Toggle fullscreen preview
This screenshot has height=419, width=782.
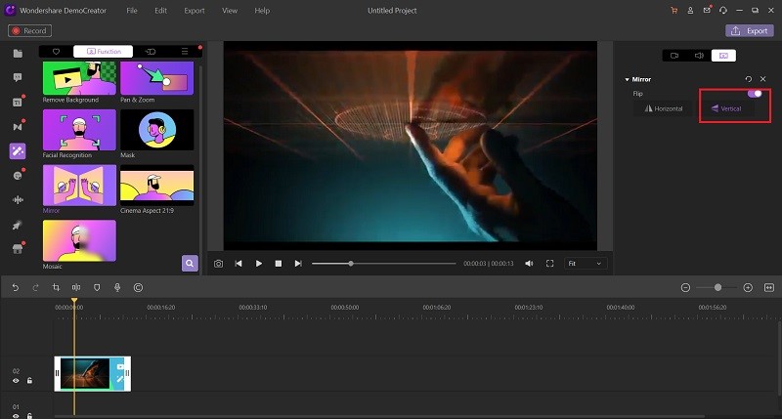549,264
